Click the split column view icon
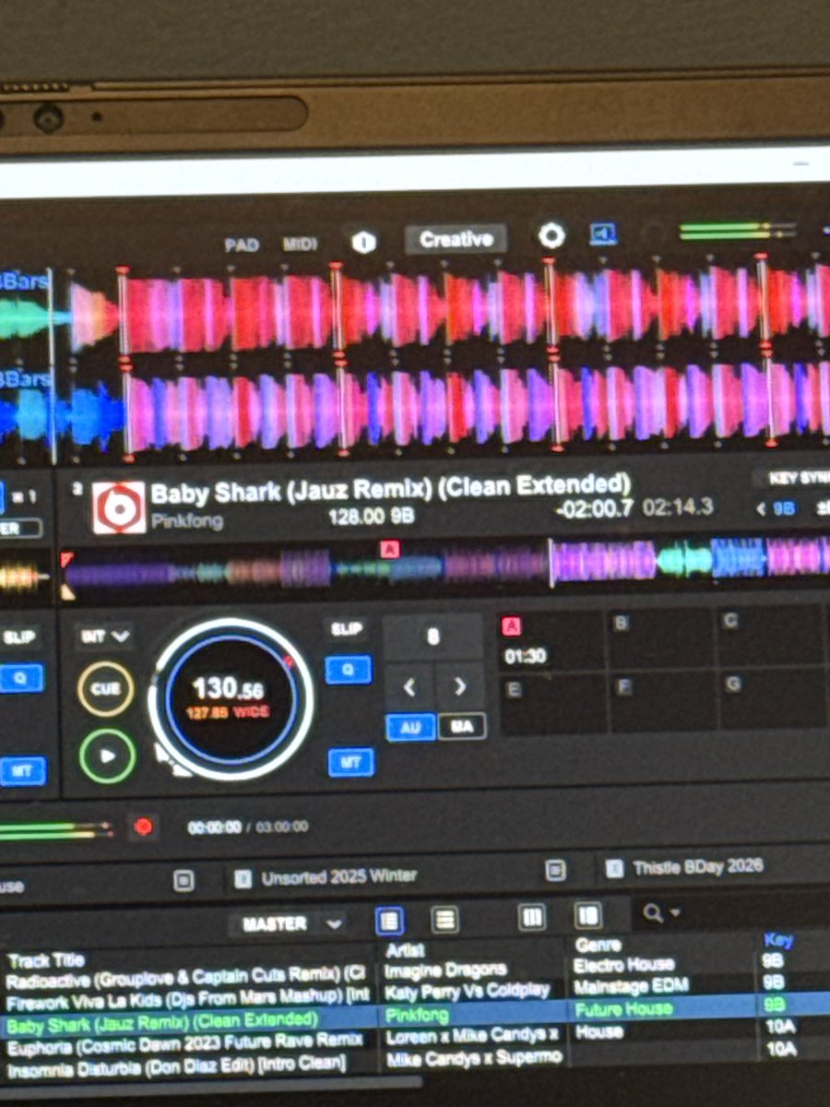 (x=588, y=915)
